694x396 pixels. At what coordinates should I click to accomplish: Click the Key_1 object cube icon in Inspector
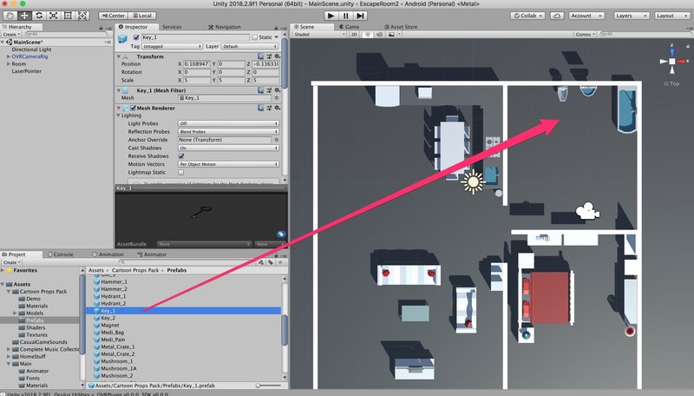pyautogui.click(x=122, y=40)
